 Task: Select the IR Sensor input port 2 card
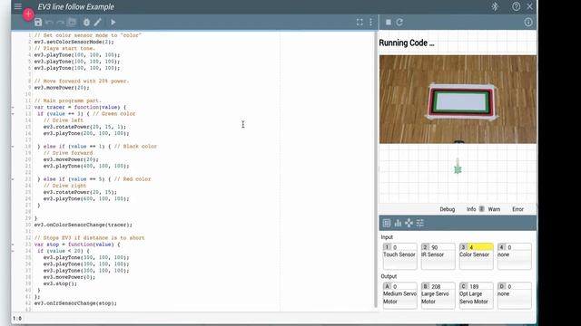(x=438, y=255)
